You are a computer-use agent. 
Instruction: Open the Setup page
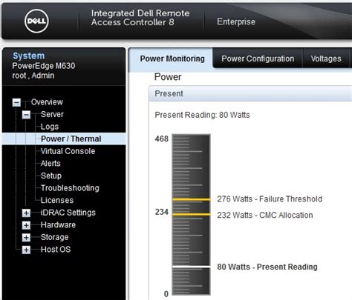click(51, 176)
